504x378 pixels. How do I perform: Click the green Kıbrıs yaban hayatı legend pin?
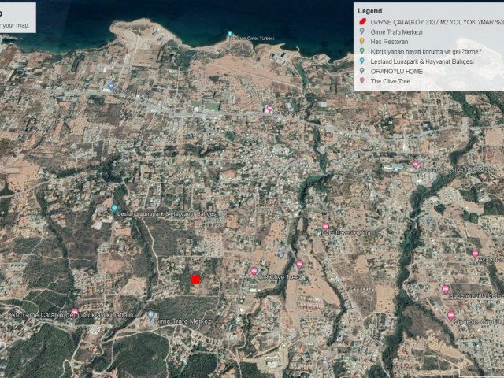pyautogui.click(x=362, y=51)
